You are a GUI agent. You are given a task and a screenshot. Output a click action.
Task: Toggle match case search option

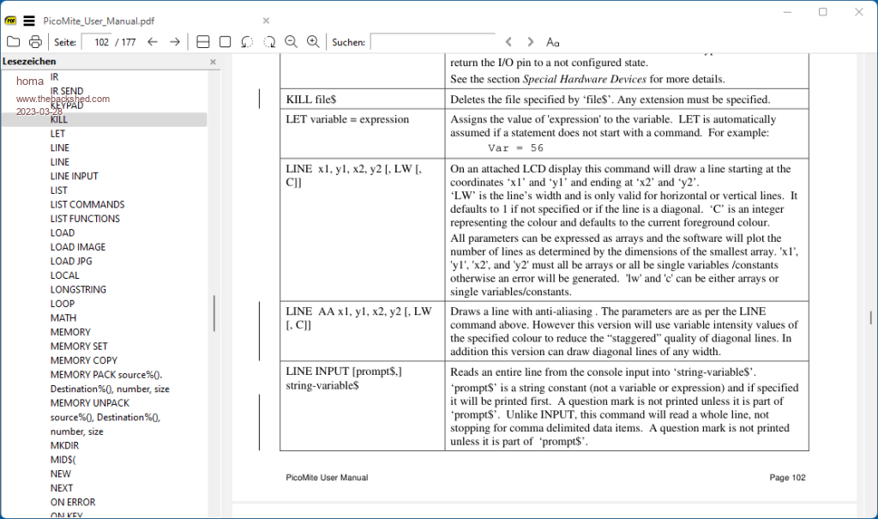pos(553,41)
